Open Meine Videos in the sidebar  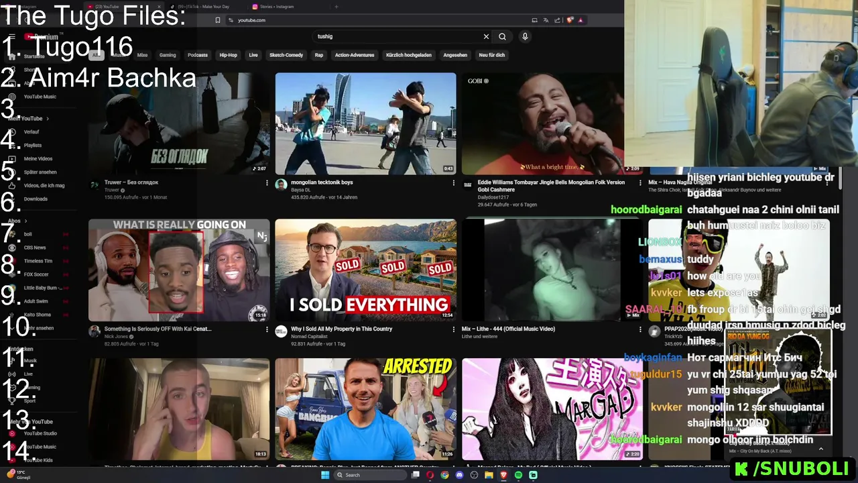point(38,159)
